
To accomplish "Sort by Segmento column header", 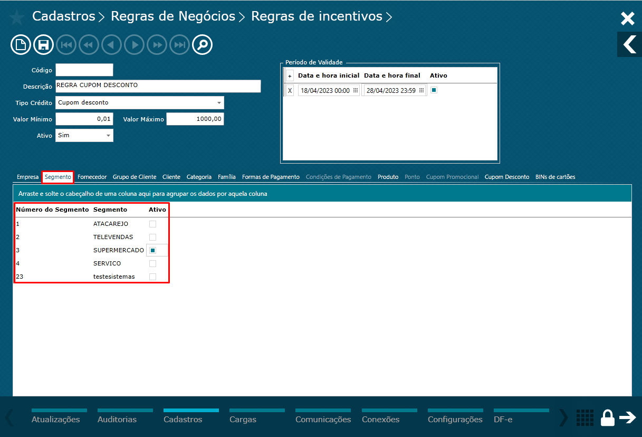I will 110,210.
